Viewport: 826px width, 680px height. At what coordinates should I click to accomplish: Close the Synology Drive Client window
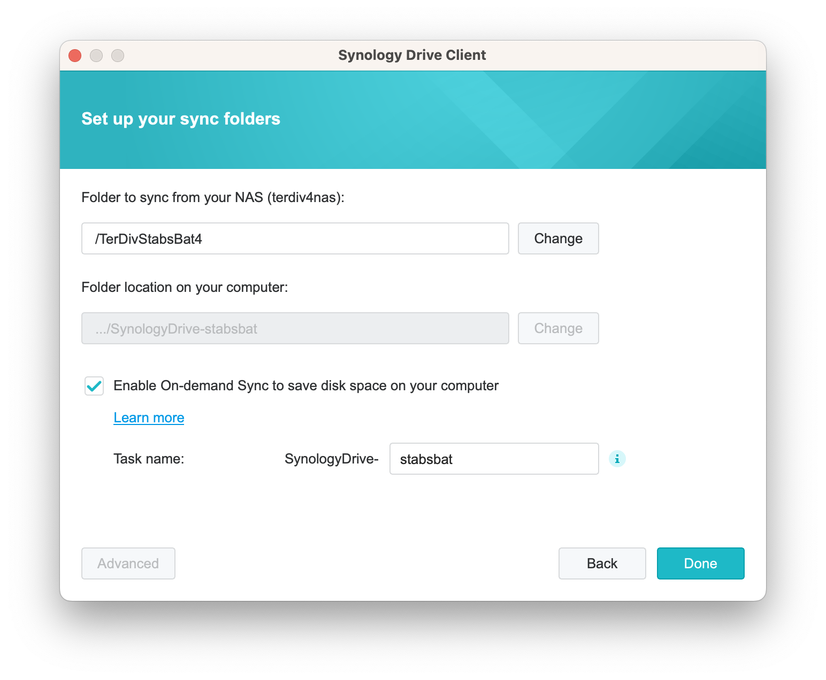tap(75, 56)
